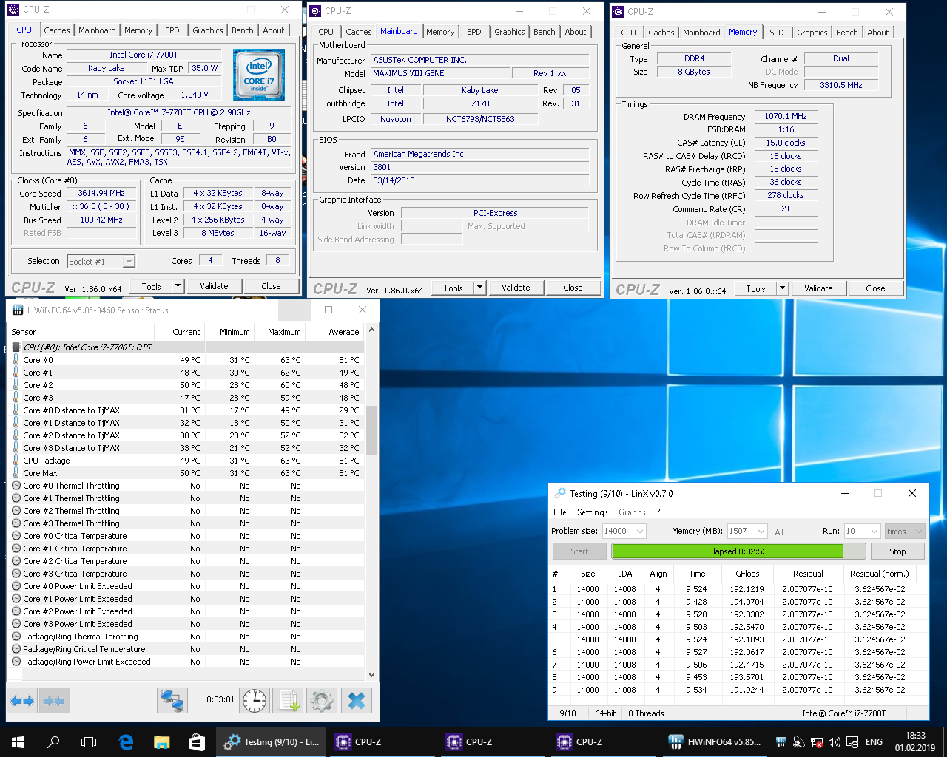Click the 1070.1 MHz DRAM Frequency value

click(x=786, y=116)
